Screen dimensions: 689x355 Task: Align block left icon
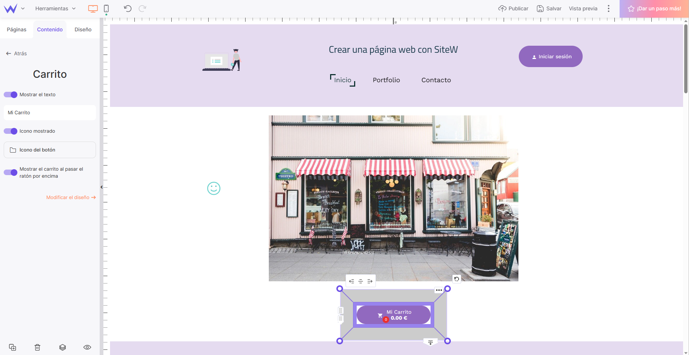pyautogui.click(x=352, y=281)
